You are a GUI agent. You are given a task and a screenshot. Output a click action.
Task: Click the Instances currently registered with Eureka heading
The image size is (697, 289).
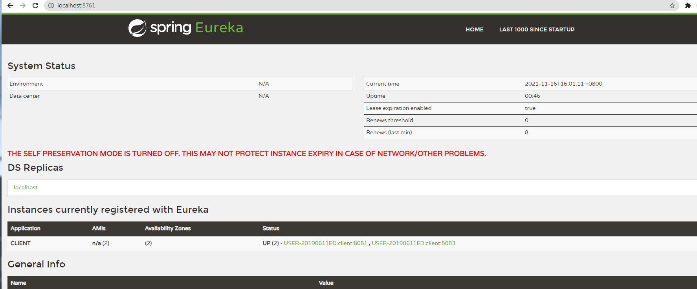(108, 210)
